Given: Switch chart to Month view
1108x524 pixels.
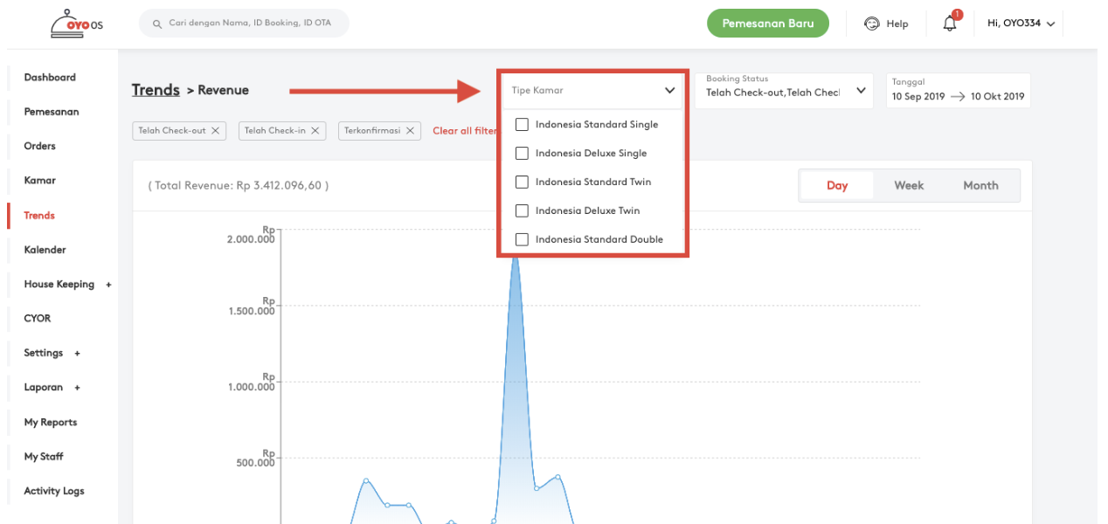Looking at the screenshot, I should pos(980,185).
